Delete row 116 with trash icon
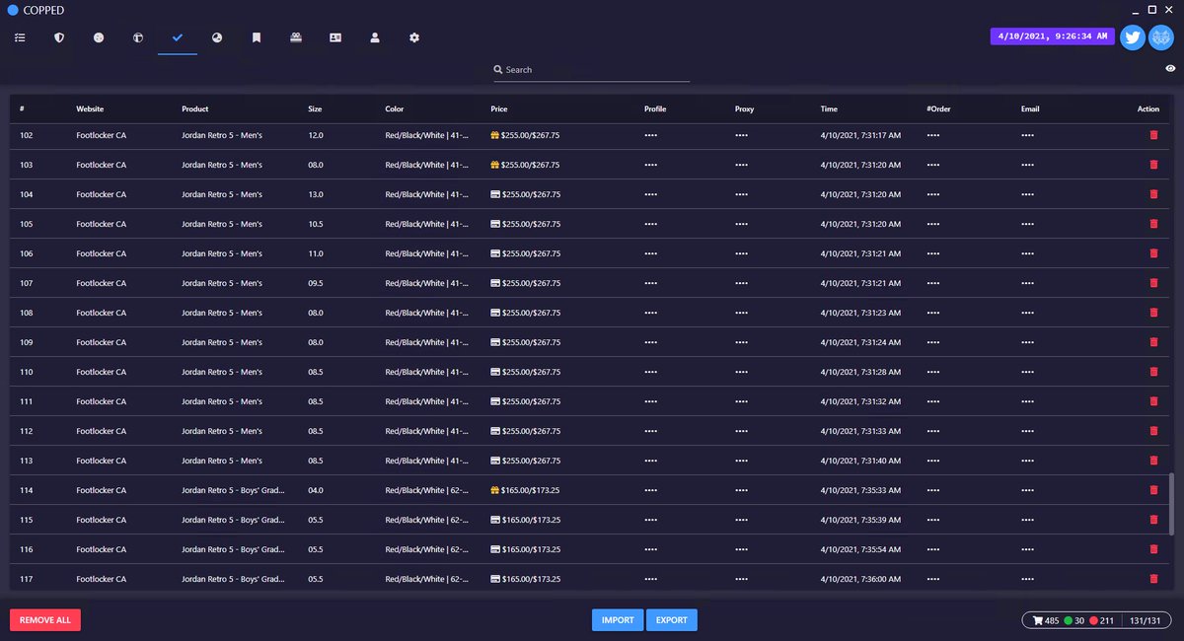The height and width of the screenshot is (641, 1184). pyautogui.click(x=1153, y=549)
